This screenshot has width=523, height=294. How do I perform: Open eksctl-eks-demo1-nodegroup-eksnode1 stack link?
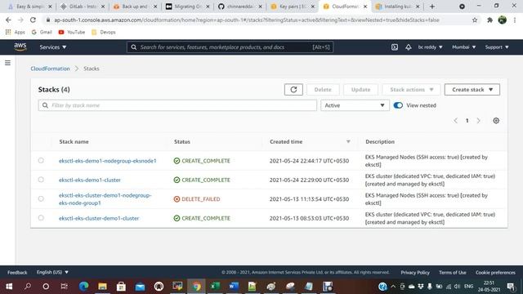pos(107,161)
